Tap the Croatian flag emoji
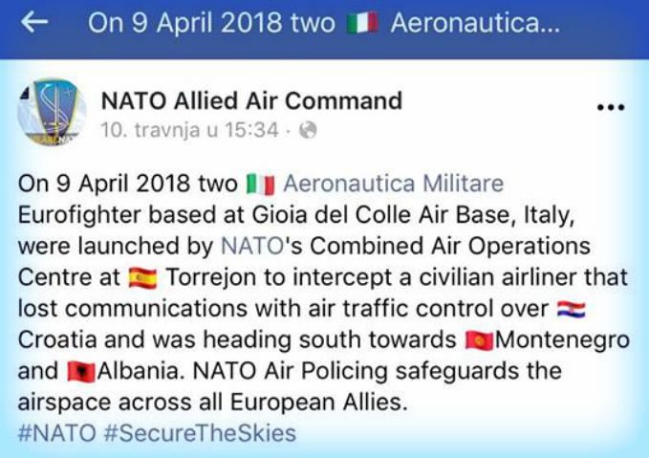 click(572, 310)
